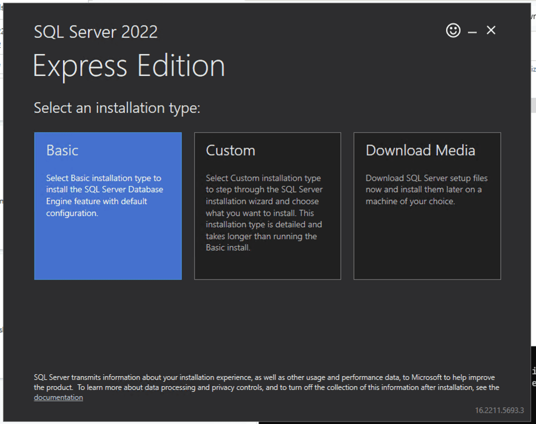Click the "Select an installation type:" label

[117, 108]
